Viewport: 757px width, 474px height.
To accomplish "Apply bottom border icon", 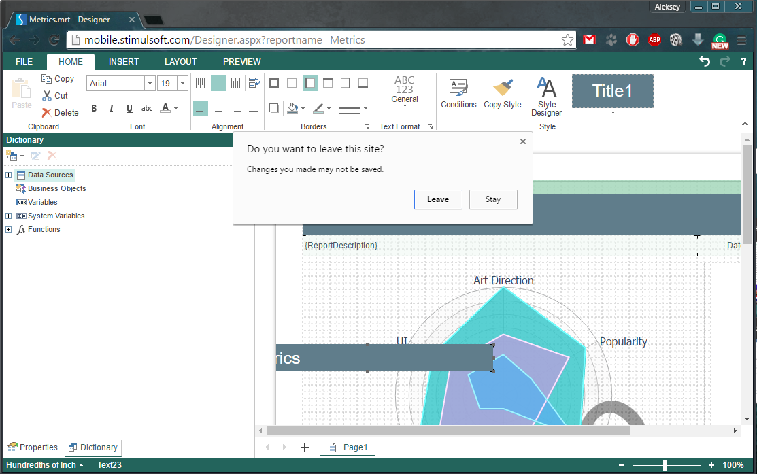I will (x=363, y=84).
